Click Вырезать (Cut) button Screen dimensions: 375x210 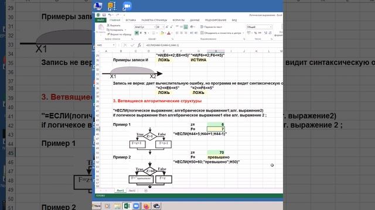(114, 26)
